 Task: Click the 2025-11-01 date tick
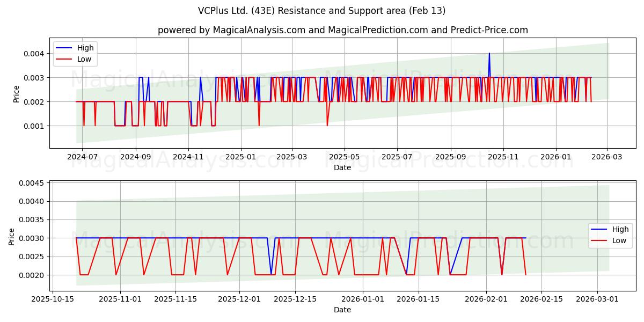[120, 299]
